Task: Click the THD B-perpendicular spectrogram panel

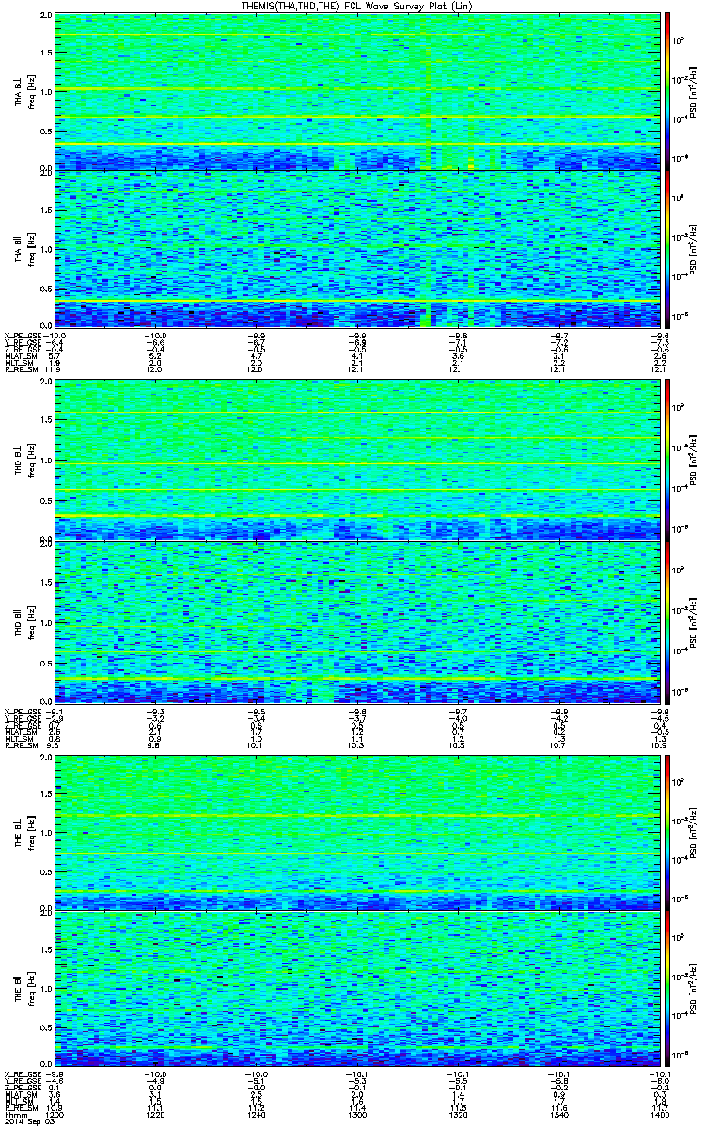Action: coord(355,462)
